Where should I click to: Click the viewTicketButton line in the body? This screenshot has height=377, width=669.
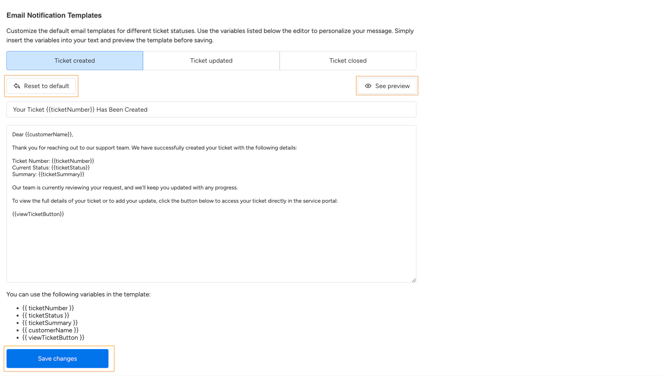[38, 214]
